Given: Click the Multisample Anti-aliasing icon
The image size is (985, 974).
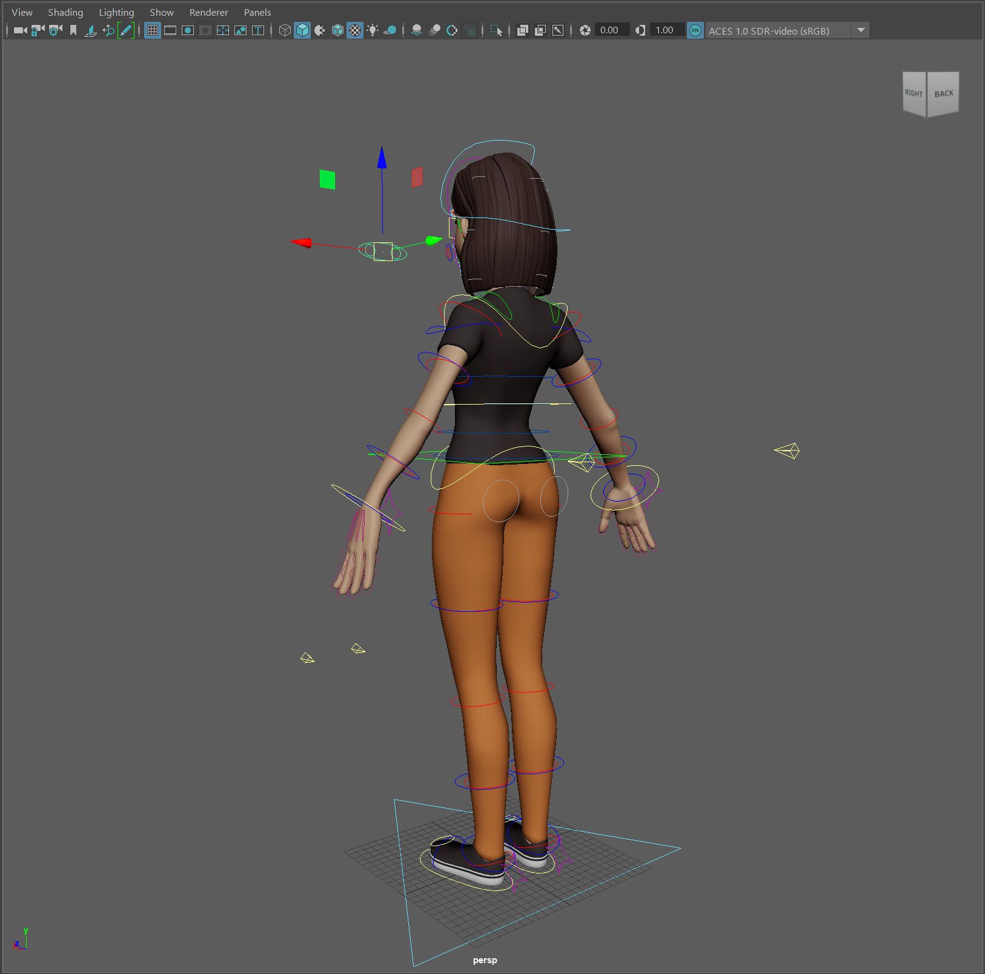Looking at the screenshot, I should (452, 30).
